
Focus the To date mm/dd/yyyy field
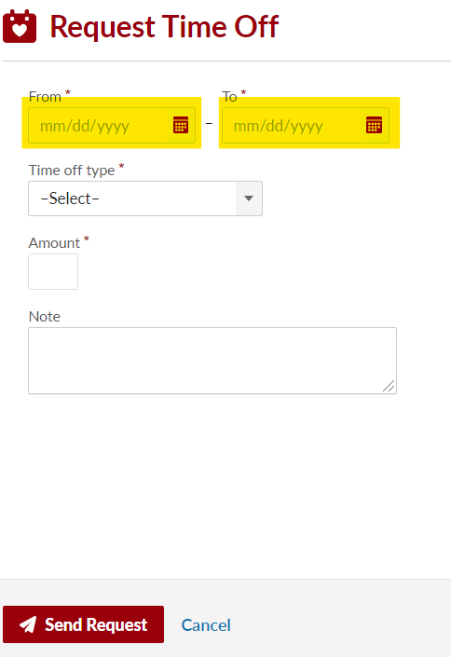[306, 125]
